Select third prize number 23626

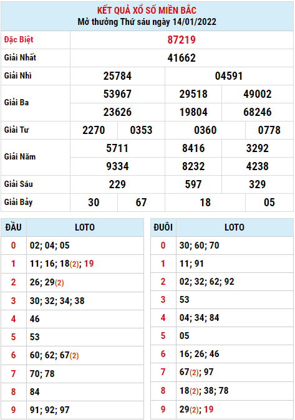(117, 112)
